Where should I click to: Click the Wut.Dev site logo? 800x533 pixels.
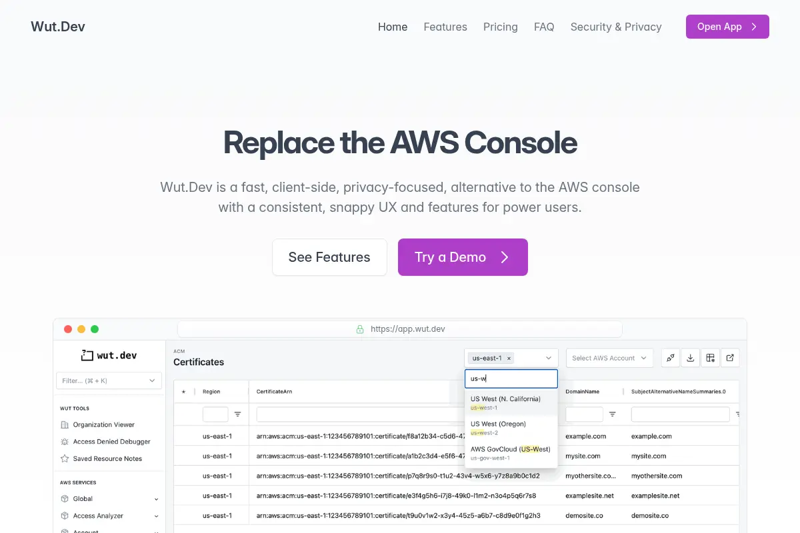click(x=58, y=27)
